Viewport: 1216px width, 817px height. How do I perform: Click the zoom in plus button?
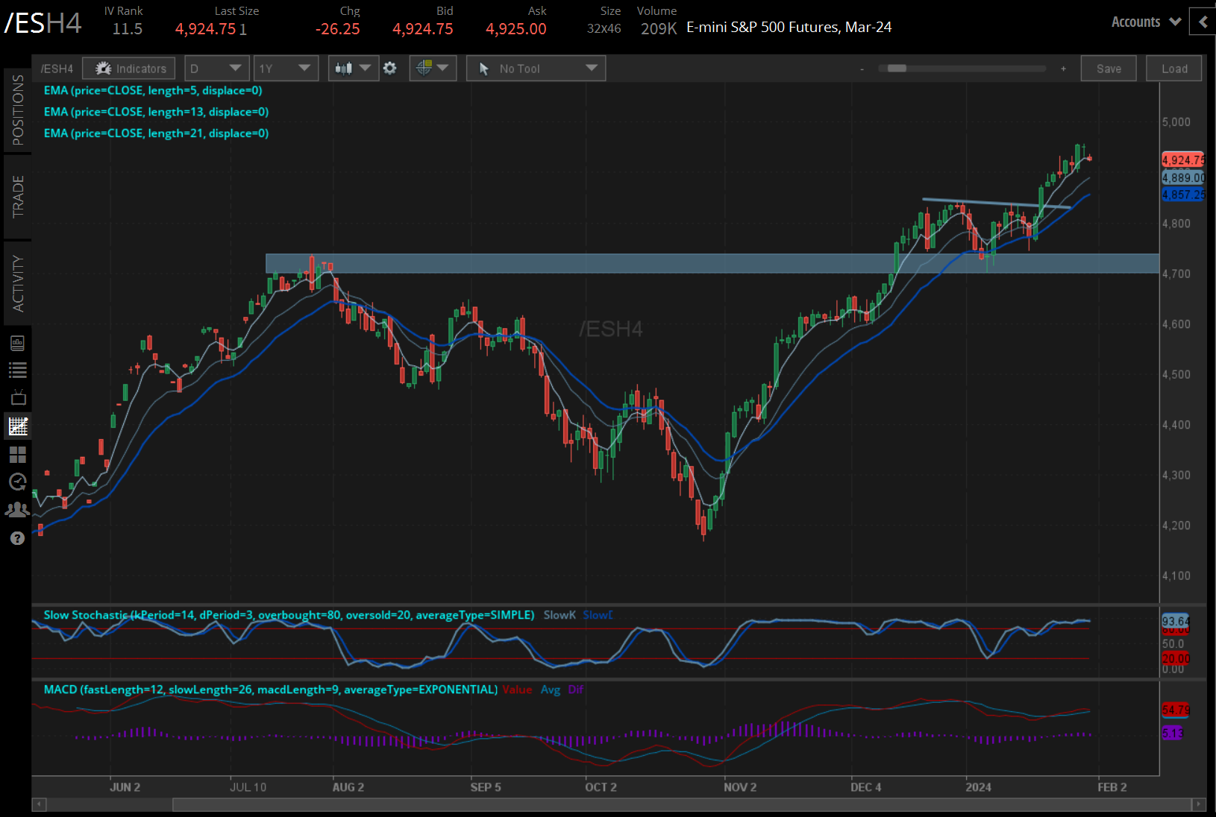1063,69
